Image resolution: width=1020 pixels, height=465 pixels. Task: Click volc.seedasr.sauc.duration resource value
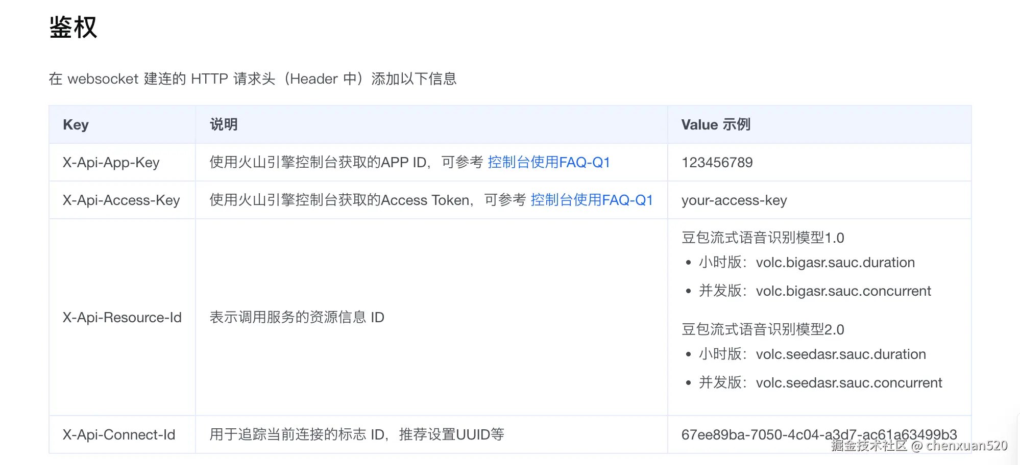[x=840, y=354]
